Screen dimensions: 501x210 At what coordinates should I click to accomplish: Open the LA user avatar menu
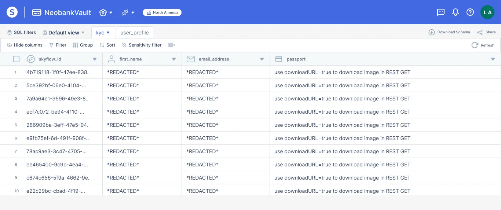pos(487,12)
